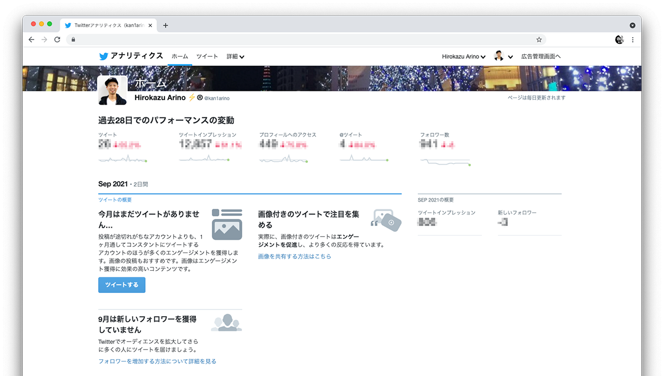Open the 画像を共有する方法はこちら link
This screenshot has width=664, height=376.
294,256
